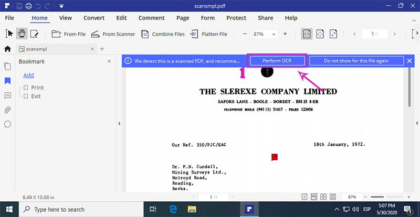Dismiss the OCR notification bar

click(409, 61)
